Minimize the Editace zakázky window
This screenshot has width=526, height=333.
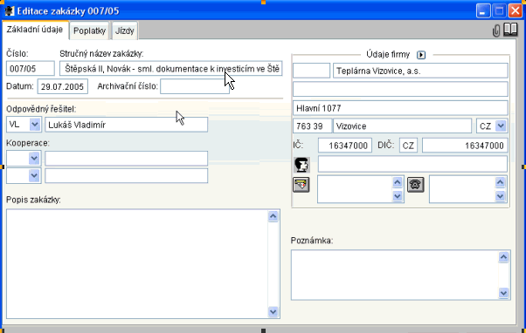click(483, 11)
